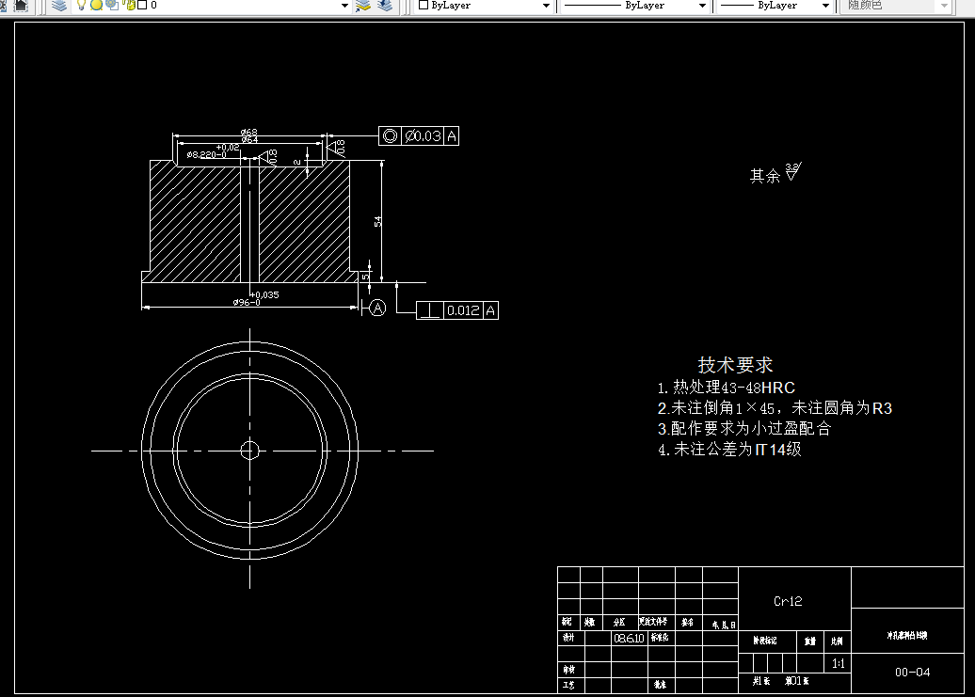Open the Layer Properties Manager icon
975x697 pixels.
[58, 6]
